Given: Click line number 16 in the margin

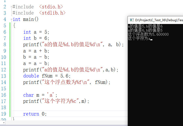Looking at the screenshot, I should 4,95.
